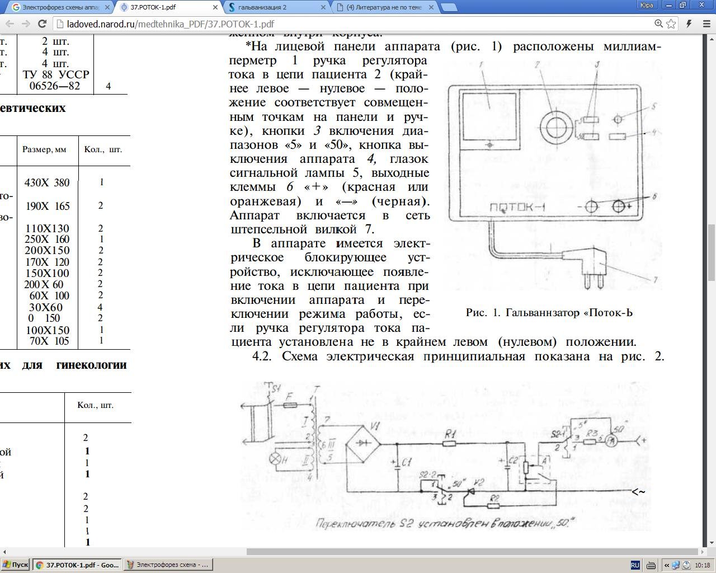Expand hidden system tray icons
Image resolution: width=716 pixels, height=573 pixels.
pos(666,565)
